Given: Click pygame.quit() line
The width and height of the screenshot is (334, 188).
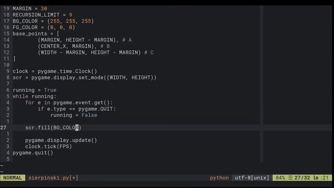Looking at the screenshot, I should [33, 153].
